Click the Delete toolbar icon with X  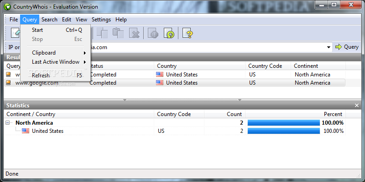click(134, 33)
